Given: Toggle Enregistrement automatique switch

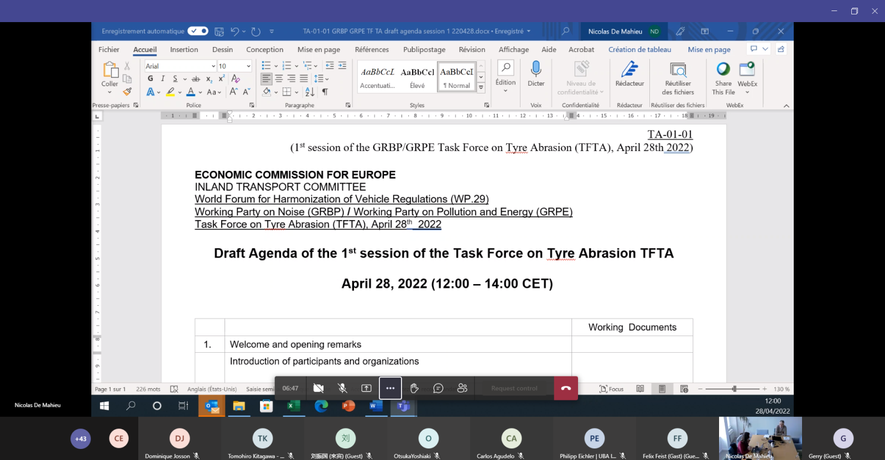Looking at the screenshot, I should (197, 31).
